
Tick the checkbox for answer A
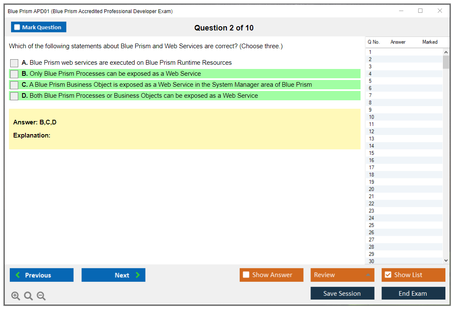(x=14, y=63)
